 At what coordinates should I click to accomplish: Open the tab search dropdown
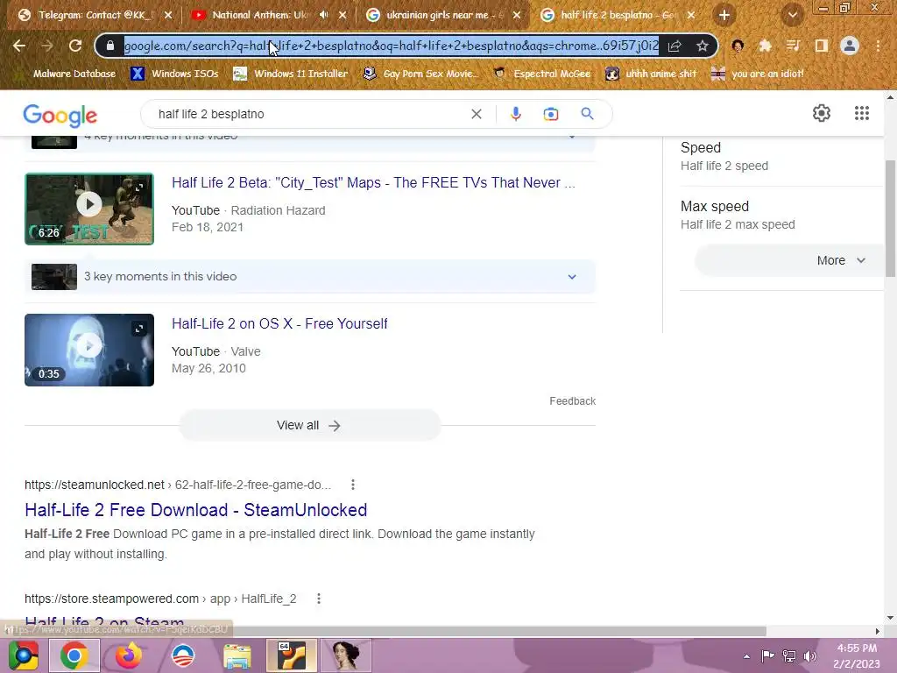pos(792,16)
